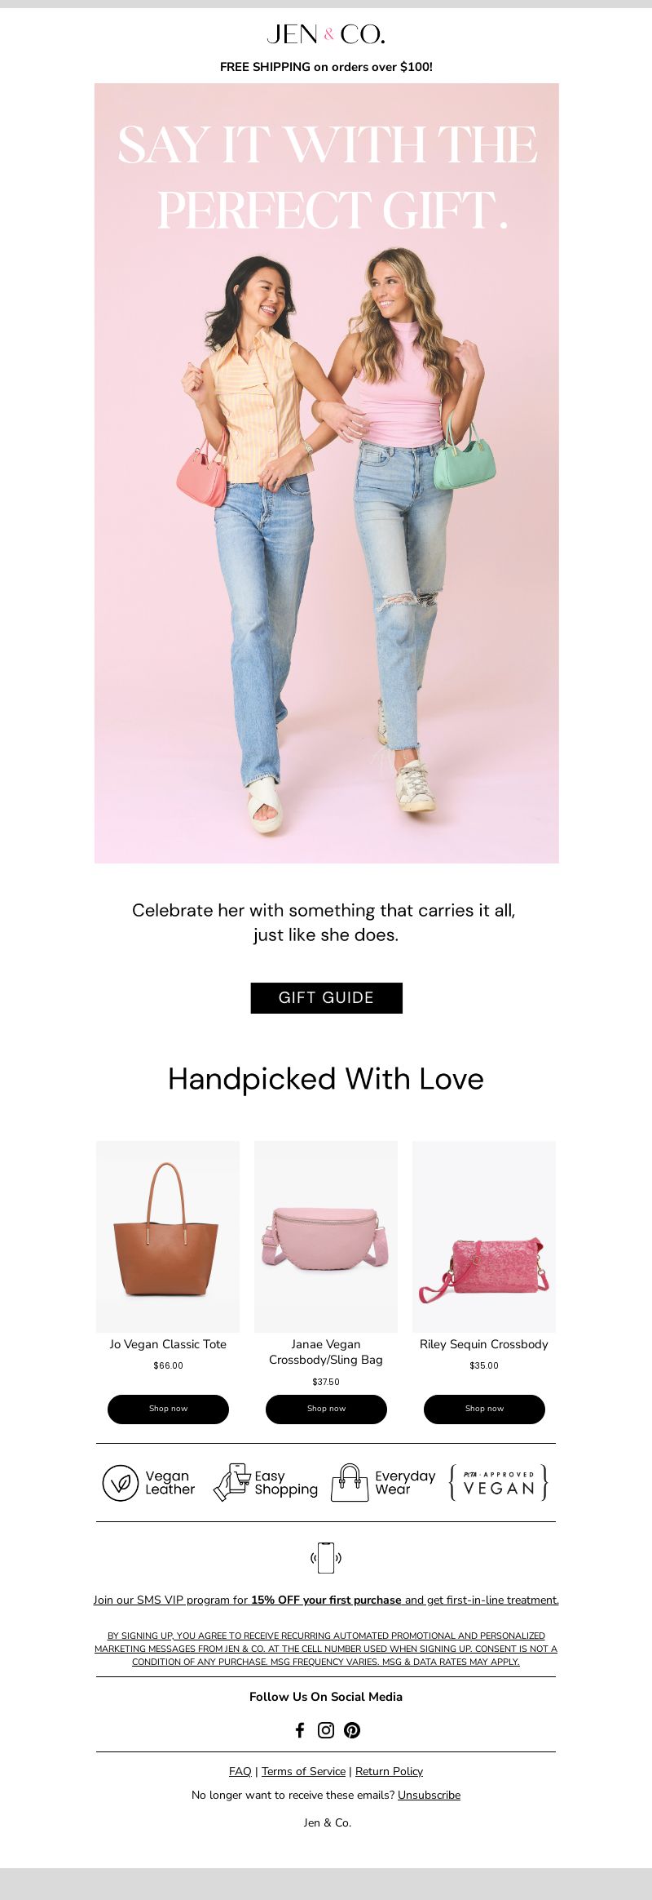Image resolution: width=652 pixels, height=1900 pixels.
Task: Click the Easy Shopping cart-phone icon
Action: click(x=232, y=1482)
